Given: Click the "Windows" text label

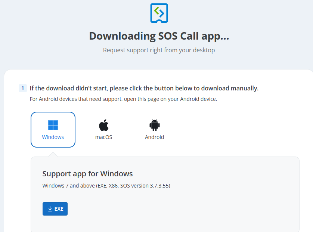Looking at the screenshot, I should 53,137.
